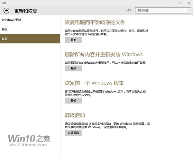Focus the 查找设置 search field

(x=163, y=10)
